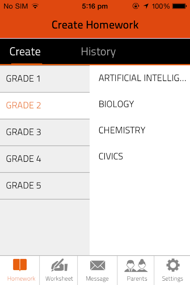Tap the rotation lock status icon
This screenshot has width=190, height=285.
[x=136, y=6]
